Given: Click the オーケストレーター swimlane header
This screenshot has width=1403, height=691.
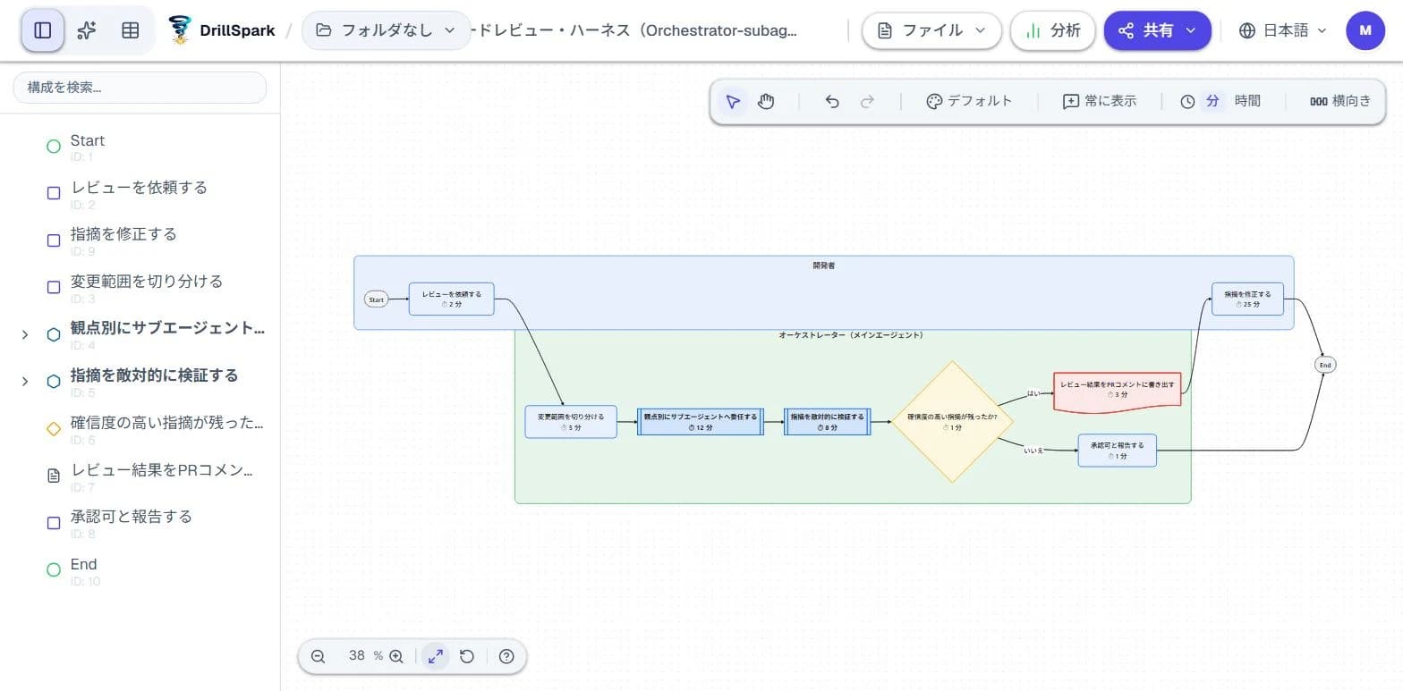Looking at the screenshot, I should click(851, 335).
